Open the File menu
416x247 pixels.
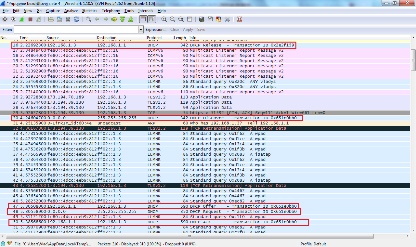click(6, 11)
